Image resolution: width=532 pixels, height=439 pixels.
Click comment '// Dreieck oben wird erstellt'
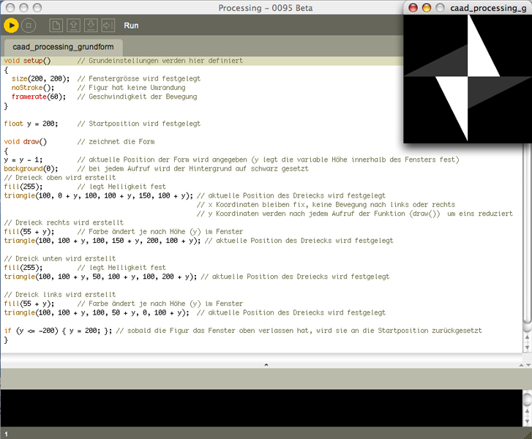click(60, 178)
